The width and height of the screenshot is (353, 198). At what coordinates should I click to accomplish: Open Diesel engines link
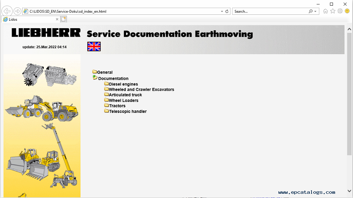point(123,84)
